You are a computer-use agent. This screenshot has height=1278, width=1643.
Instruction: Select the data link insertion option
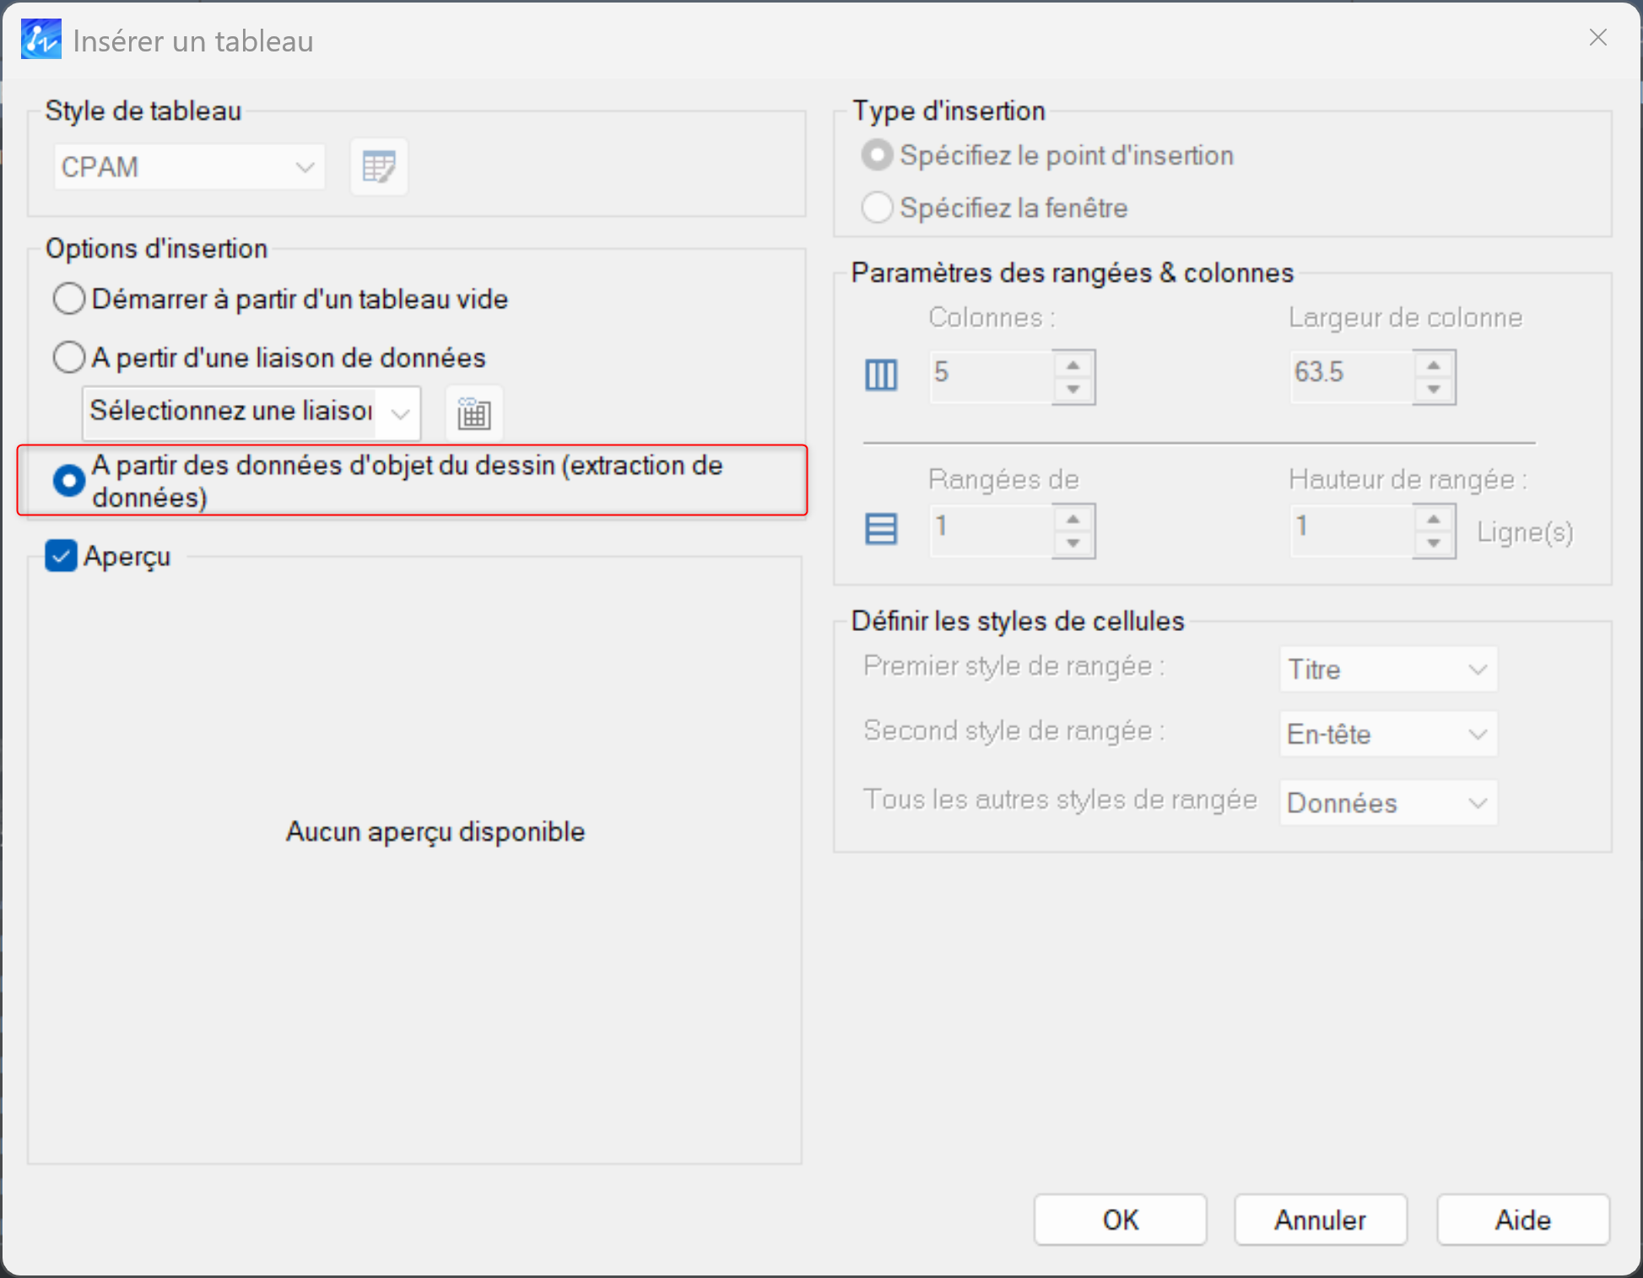[x=69, y=358]
